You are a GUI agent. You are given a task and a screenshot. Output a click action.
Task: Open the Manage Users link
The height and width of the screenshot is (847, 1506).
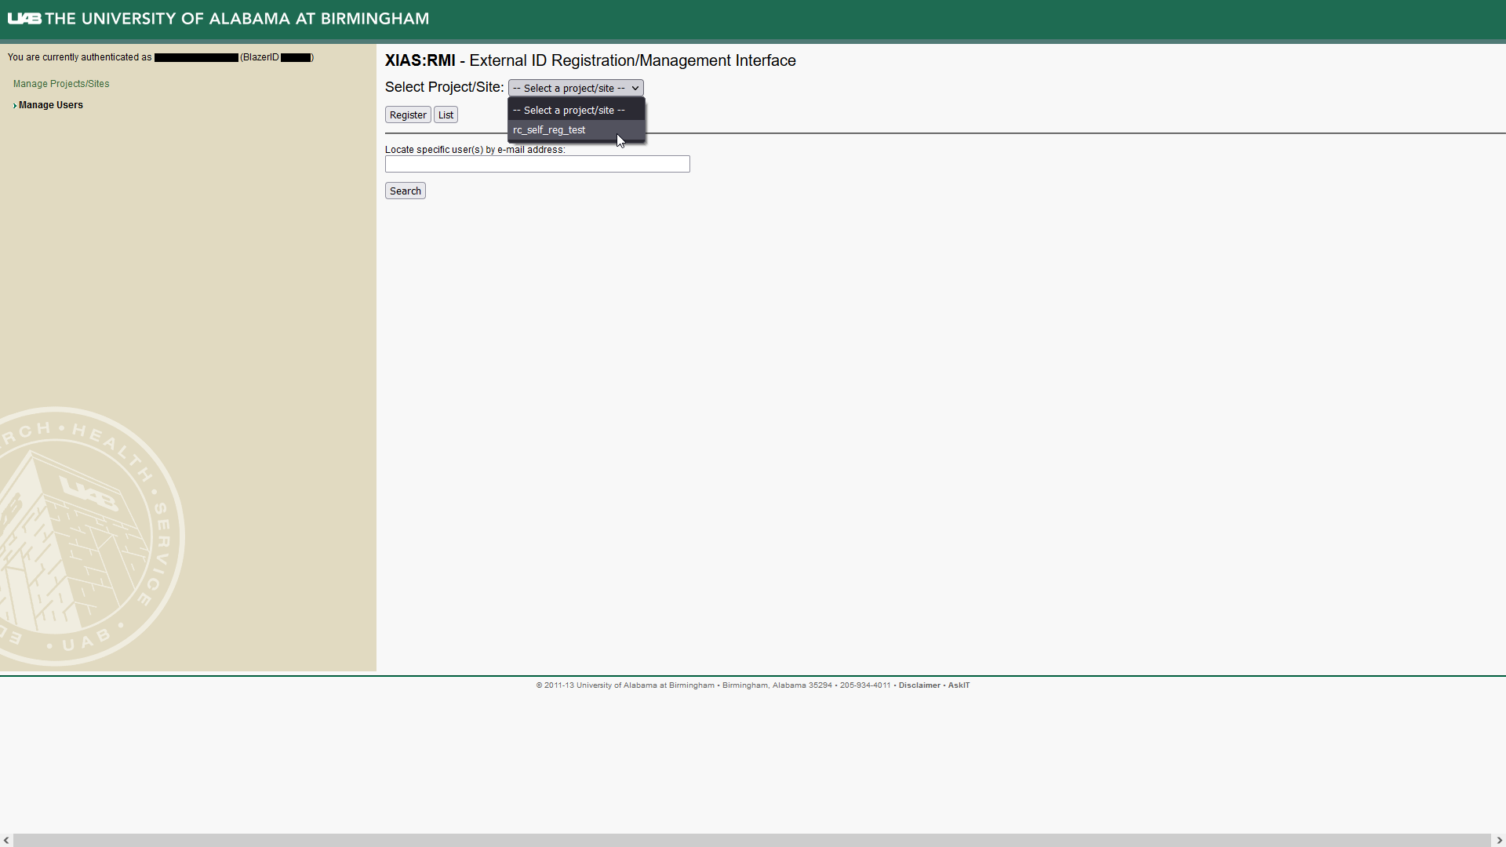coord(51,105)
